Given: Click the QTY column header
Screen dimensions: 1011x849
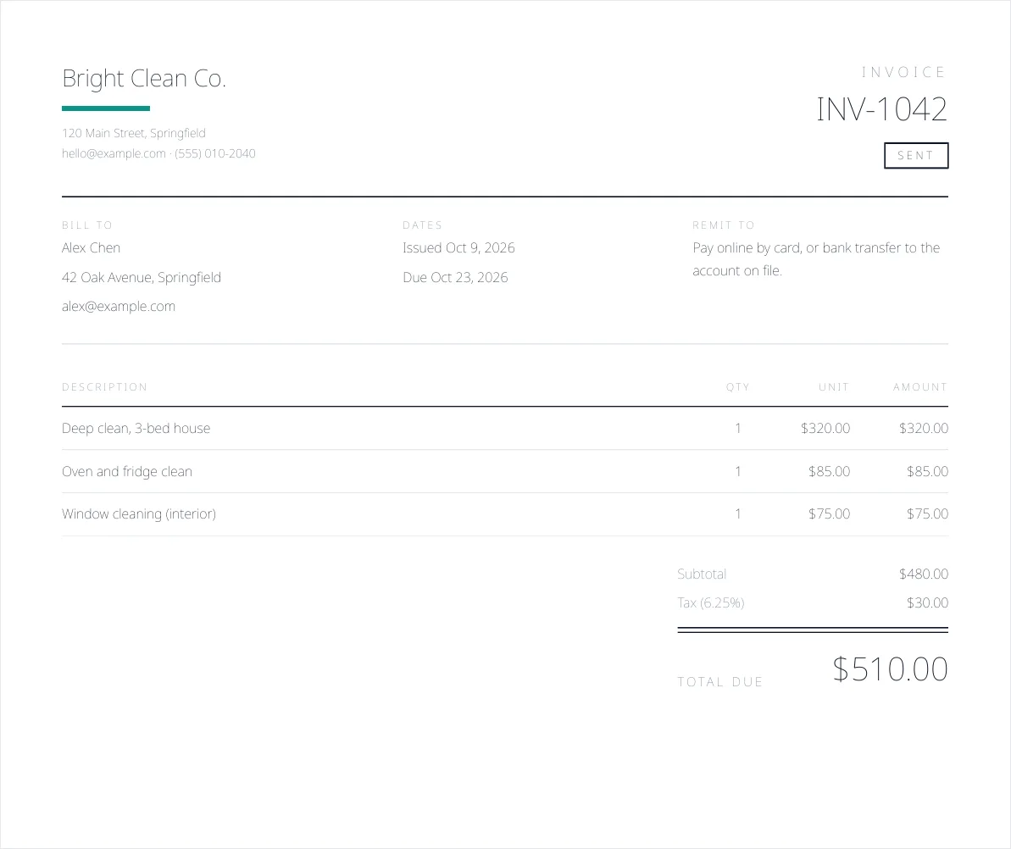Looking at the screenshot, I should click(x=737, y=386).
